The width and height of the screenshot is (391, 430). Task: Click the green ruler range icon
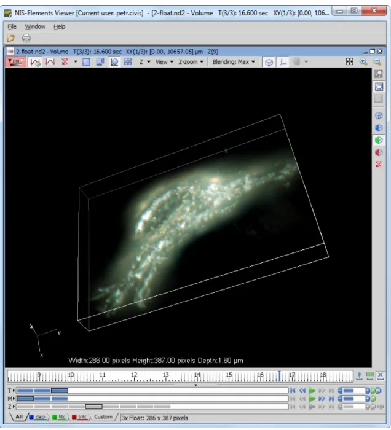pos(369,376)
